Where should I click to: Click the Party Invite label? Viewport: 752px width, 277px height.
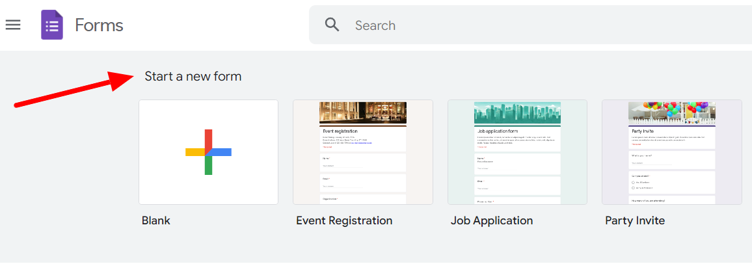(635, 220)
